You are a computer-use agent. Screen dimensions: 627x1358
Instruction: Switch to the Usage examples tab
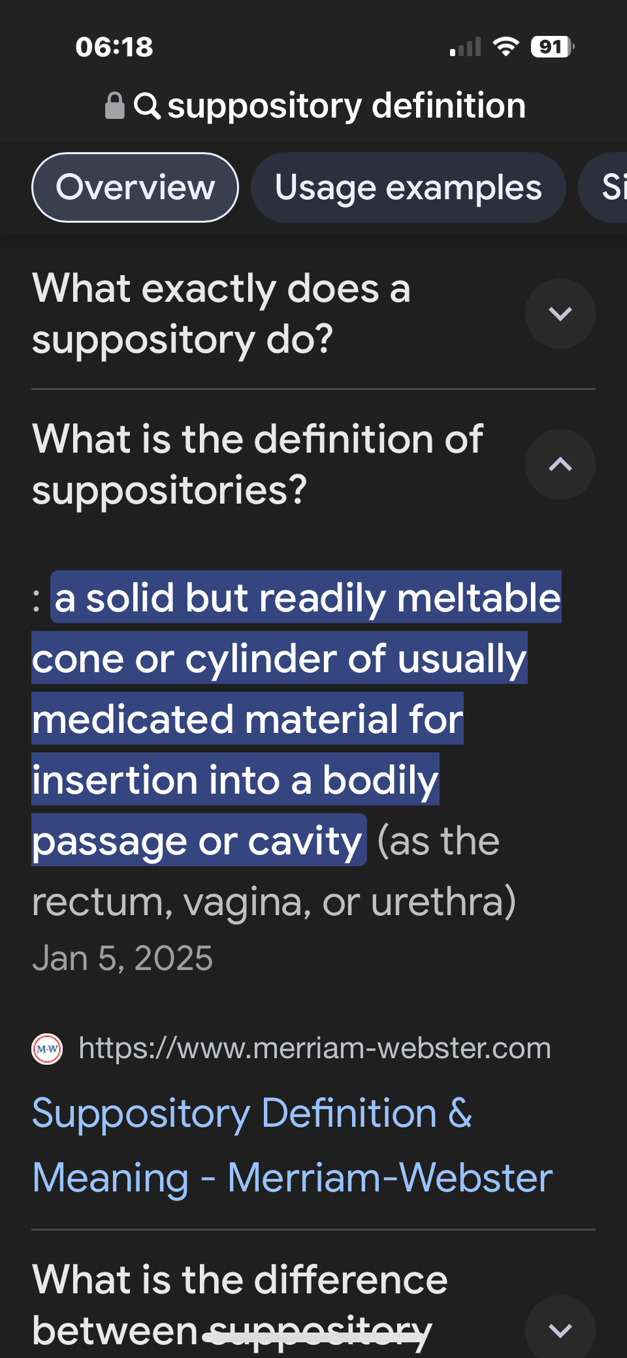pos(408,187)
